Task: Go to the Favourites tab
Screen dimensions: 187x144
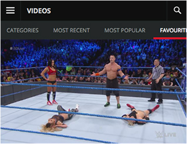Action: click(x=173, y=30)
